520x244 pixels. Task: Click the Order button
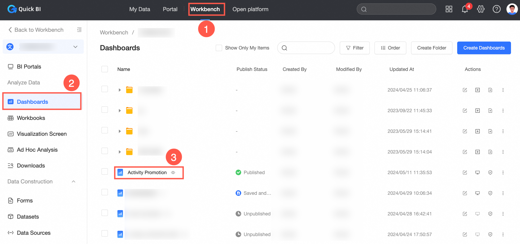(x=390, y=48)
